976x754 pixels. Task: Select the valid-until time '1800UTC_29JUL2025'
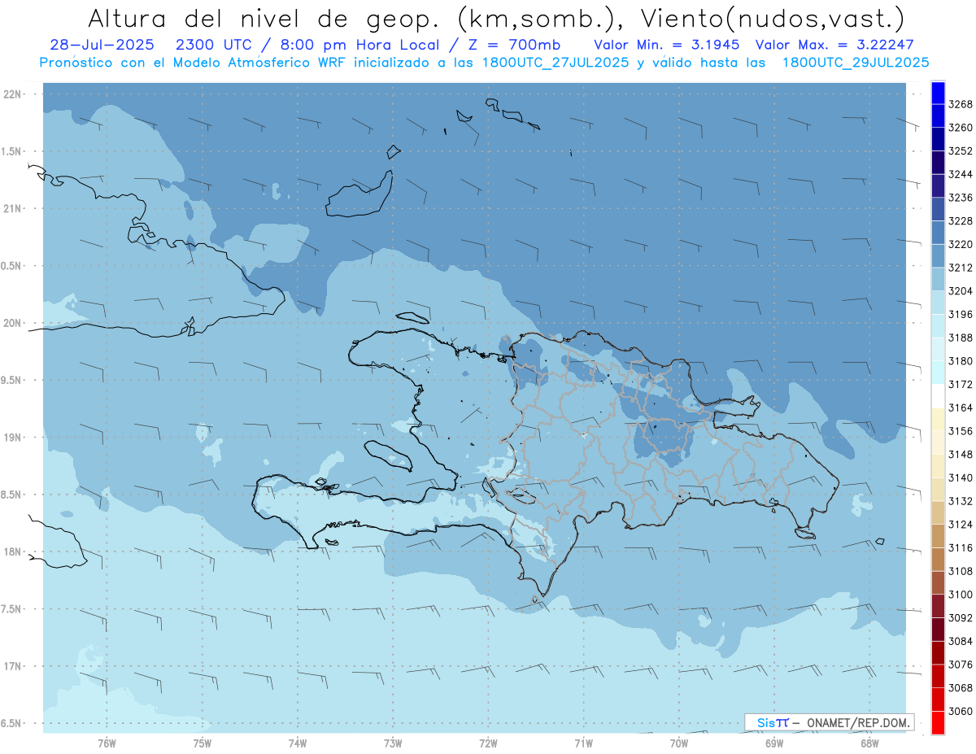point(856,62)
